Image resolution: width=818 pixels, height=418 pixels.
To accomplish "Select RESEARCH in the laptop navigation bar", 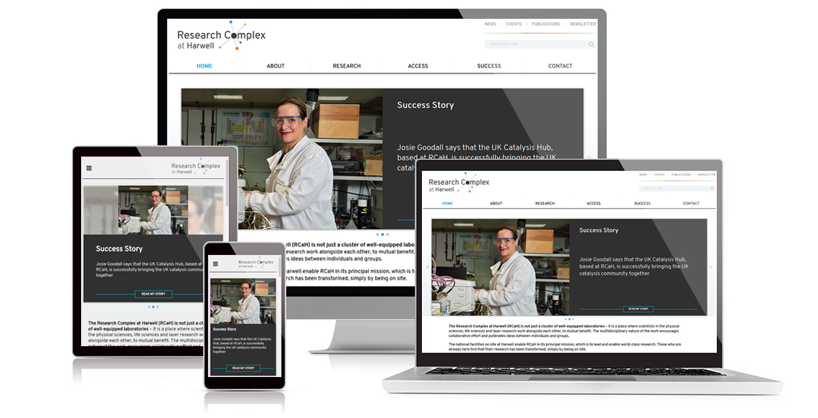I will click(x=545, y=203).
